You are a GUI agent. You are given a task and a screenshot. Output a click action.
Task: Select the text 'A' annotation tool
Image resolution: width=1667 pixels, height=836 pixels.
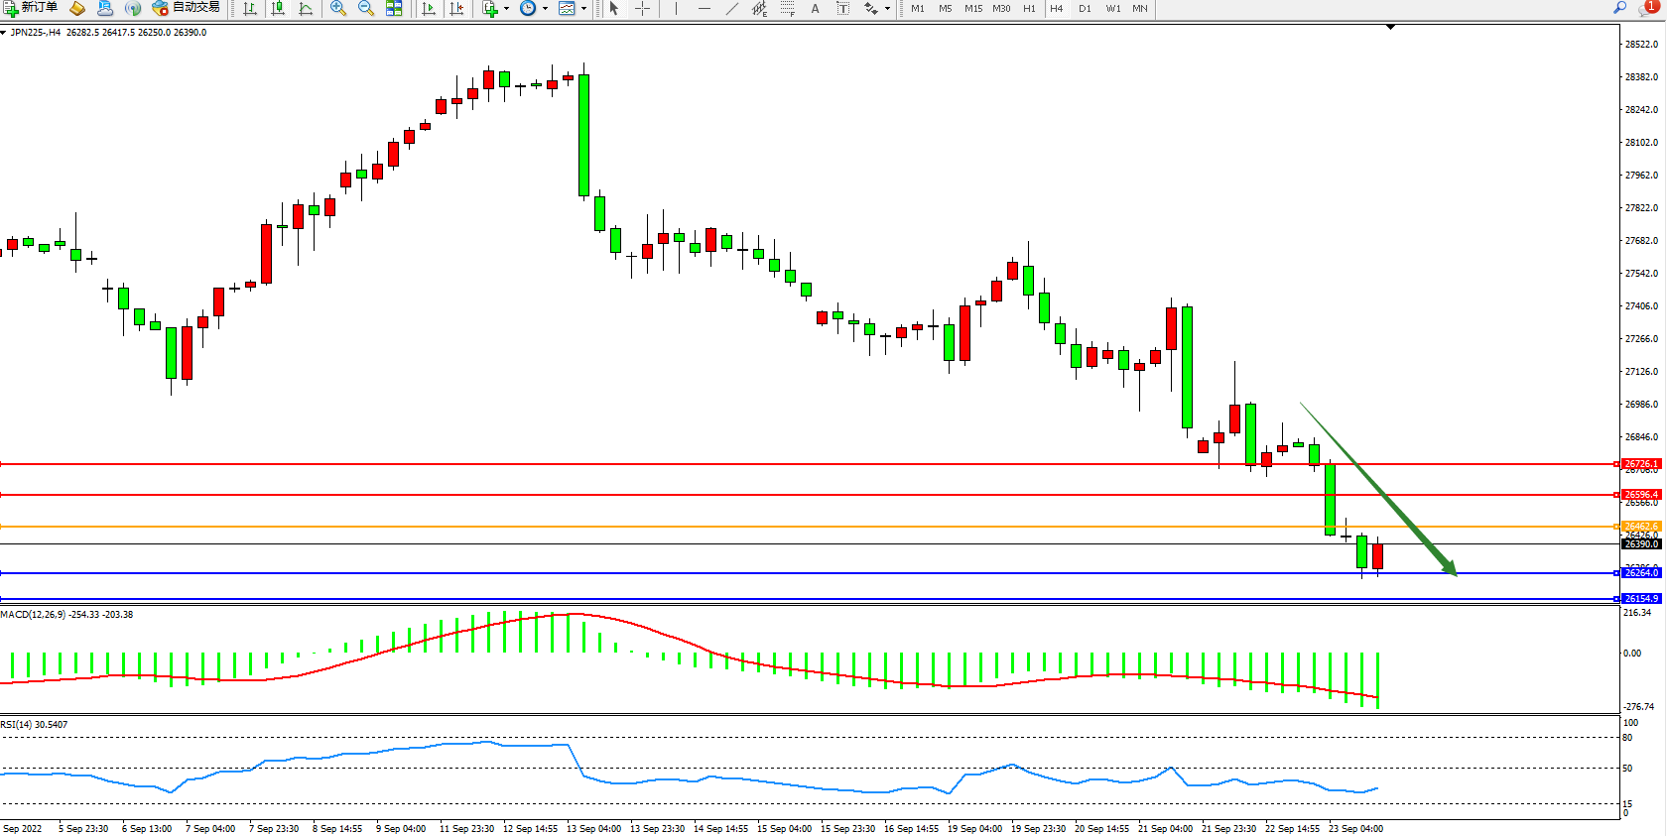[x=815, y=8]
